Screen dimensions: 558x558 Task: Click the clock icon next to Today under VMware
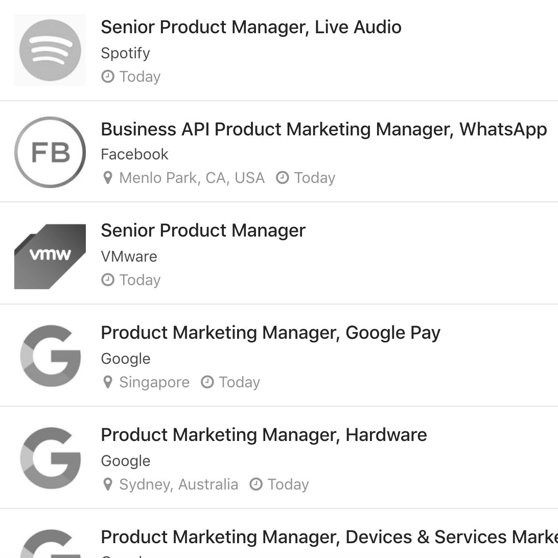(x=107, y=280)
